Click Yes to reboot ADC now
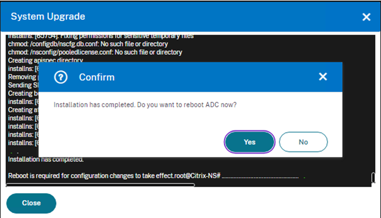This screenshot has width=381, height=218. (x=250, y=142)
